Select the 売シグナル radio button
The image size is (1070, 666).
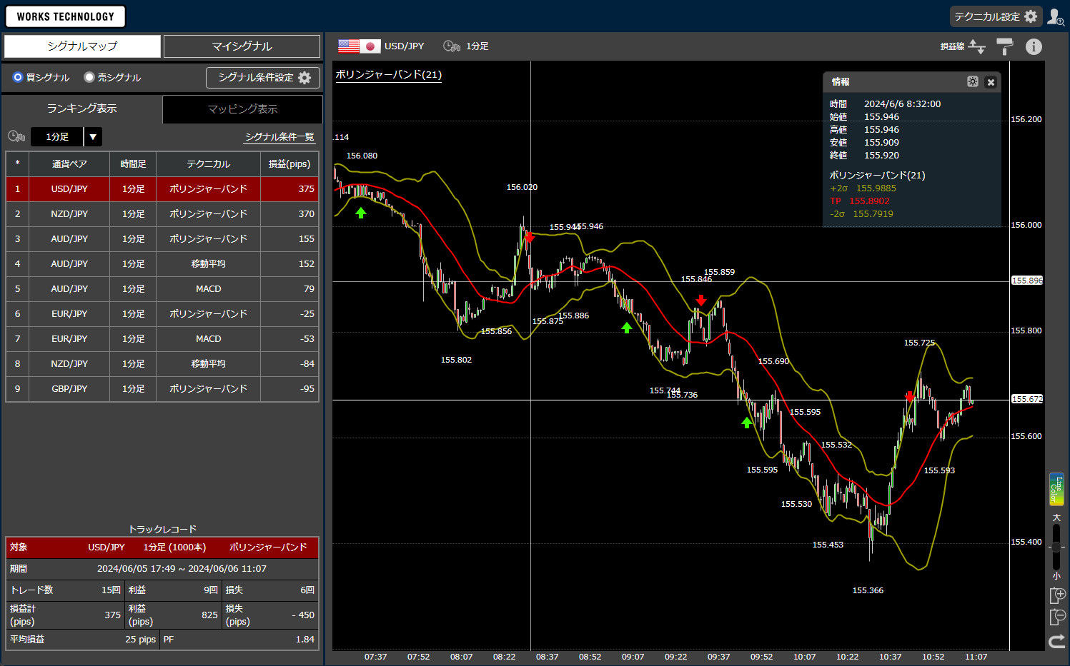point(89,77)
